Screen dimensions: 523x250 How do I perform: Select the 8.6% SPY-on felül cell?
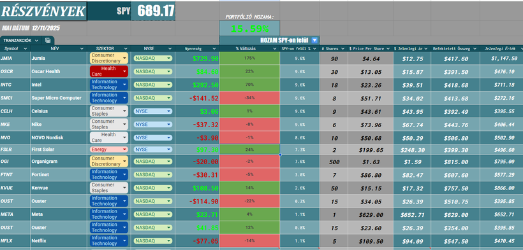click(x=300, y=137)
